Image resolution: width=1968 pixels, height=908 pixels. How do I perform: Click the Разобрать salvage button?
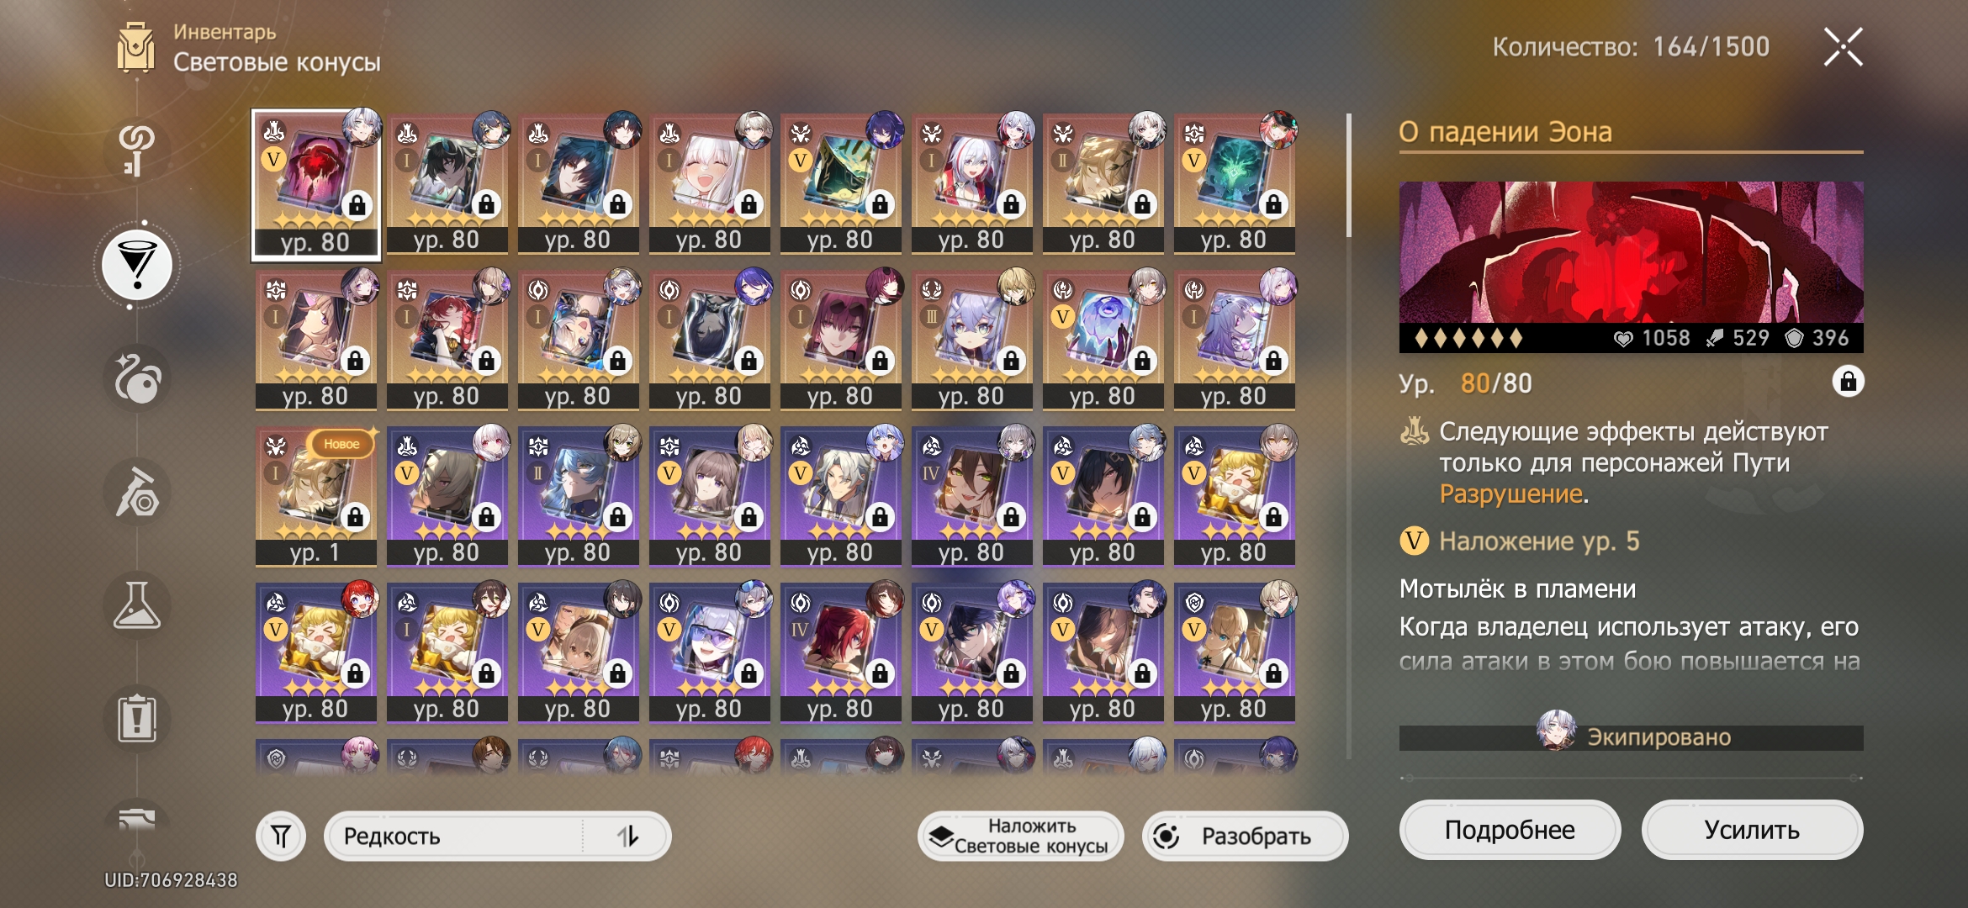point(1245,836)
